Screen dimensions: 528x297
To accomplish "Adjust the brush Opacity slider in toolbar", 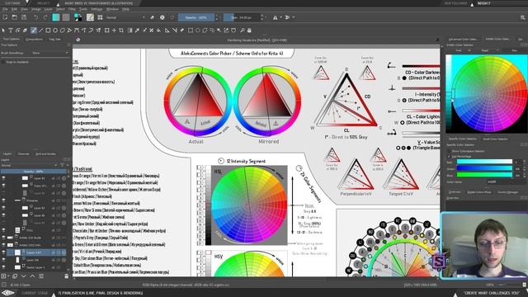I will [x=196, y=17].
